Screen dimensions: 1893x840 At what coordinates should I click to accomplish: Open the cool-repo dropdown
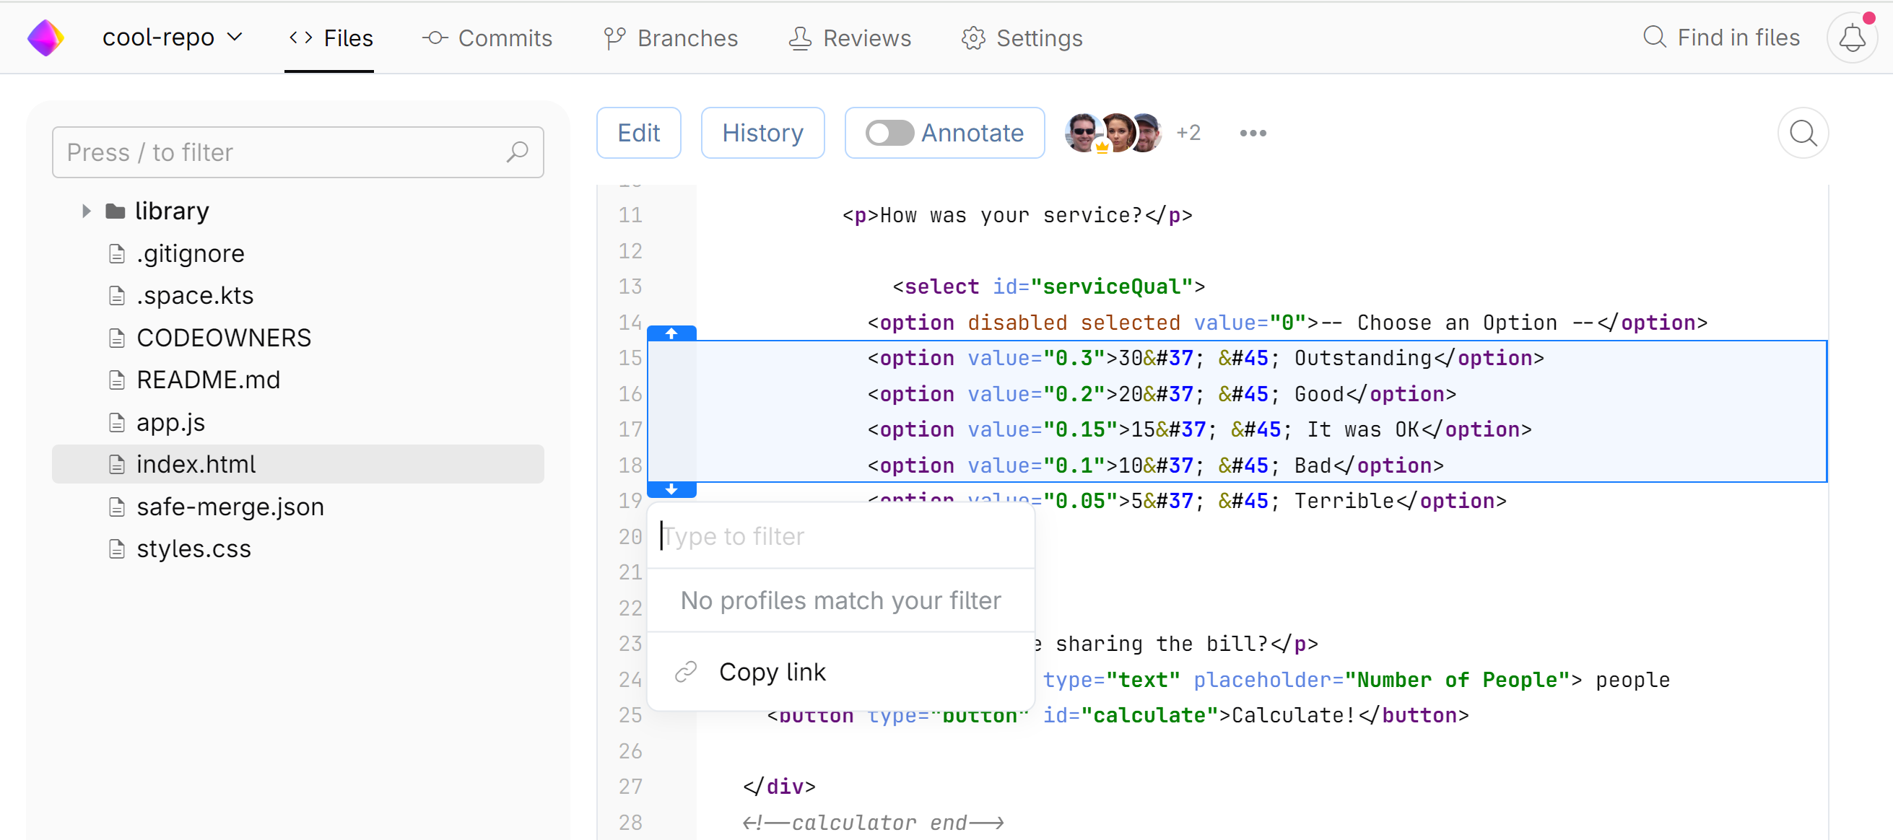point(172,38)
